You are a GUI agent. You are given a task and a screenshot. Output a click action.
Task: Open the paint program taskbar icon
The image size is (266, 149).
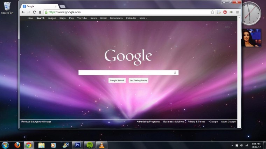tap(65, 145)
